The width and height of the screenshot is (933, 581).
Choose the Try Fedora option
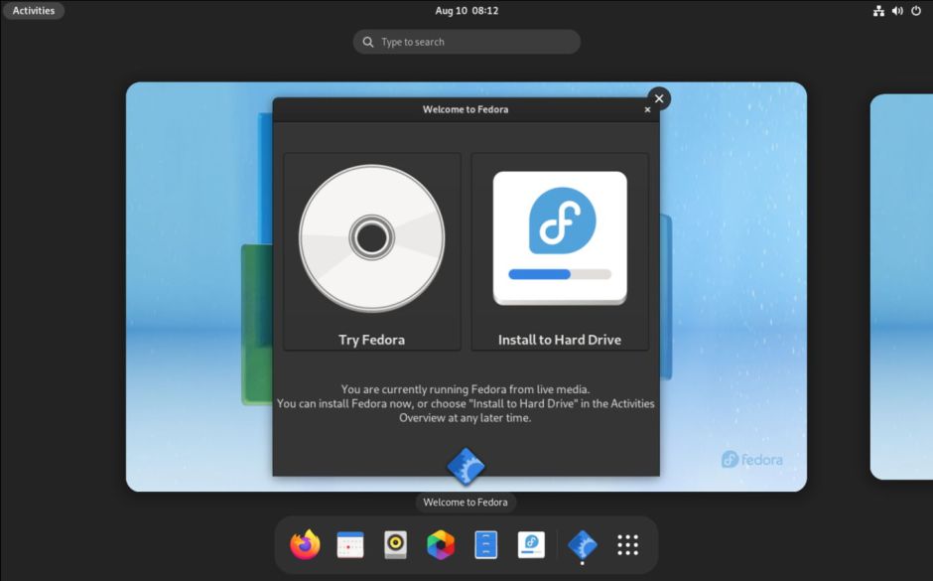tap(372, 251)
